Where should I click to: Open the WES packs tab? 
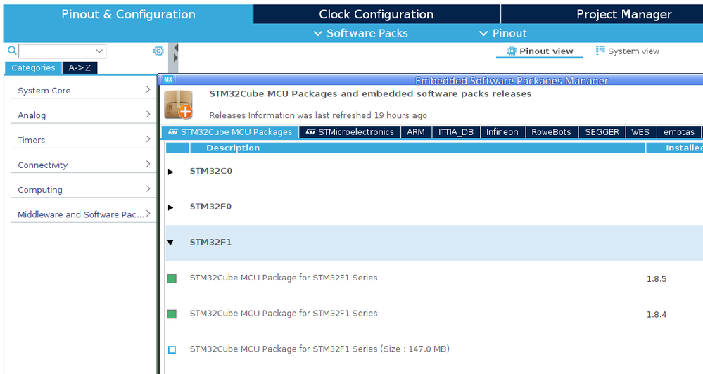[x=640, y=132]
